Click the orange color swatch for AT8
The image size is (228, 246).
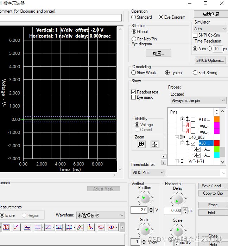[x=217, y=119]
